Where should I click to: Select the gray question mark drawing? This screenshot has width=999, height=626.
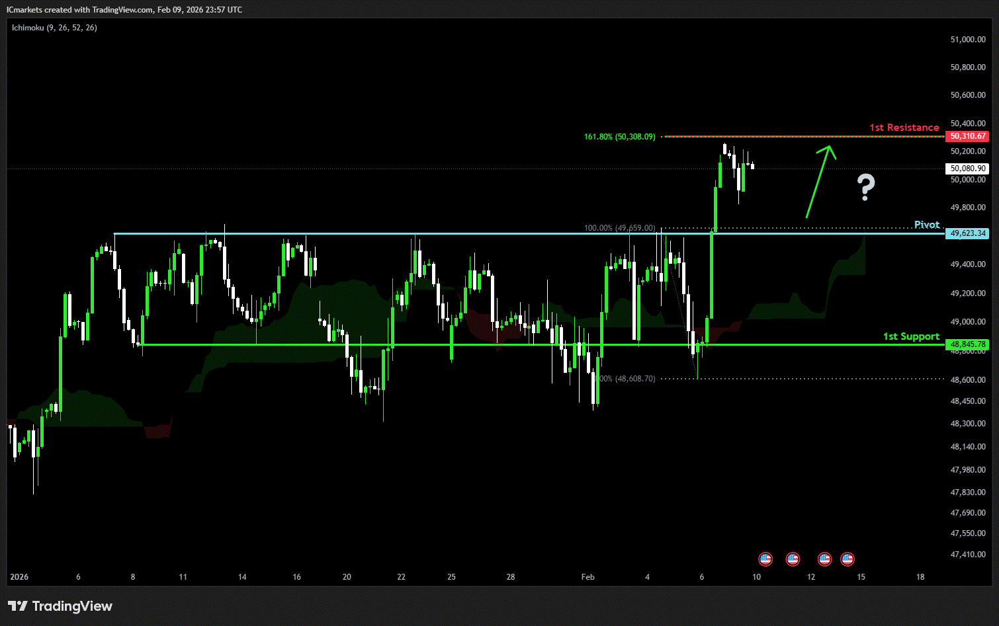[865, 187]
